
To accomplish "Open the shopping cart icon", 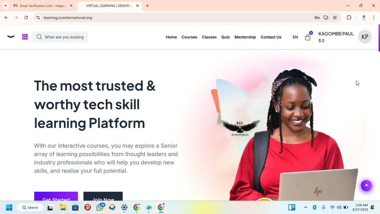I will click(308, 37).
